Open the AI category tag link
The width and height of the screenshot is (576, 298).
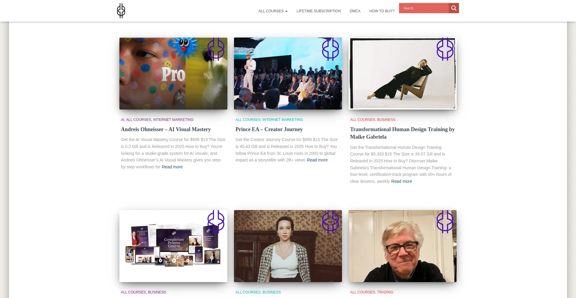click(122, 120)
